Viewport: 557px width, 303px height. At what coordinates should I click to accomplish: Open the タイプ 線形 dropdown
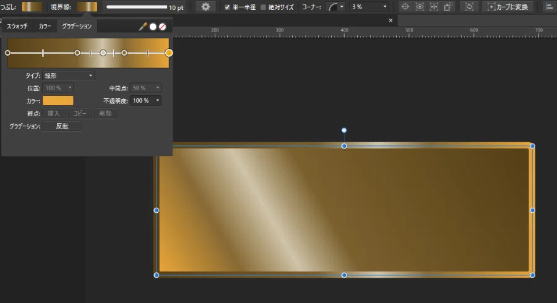pos(69,75)
